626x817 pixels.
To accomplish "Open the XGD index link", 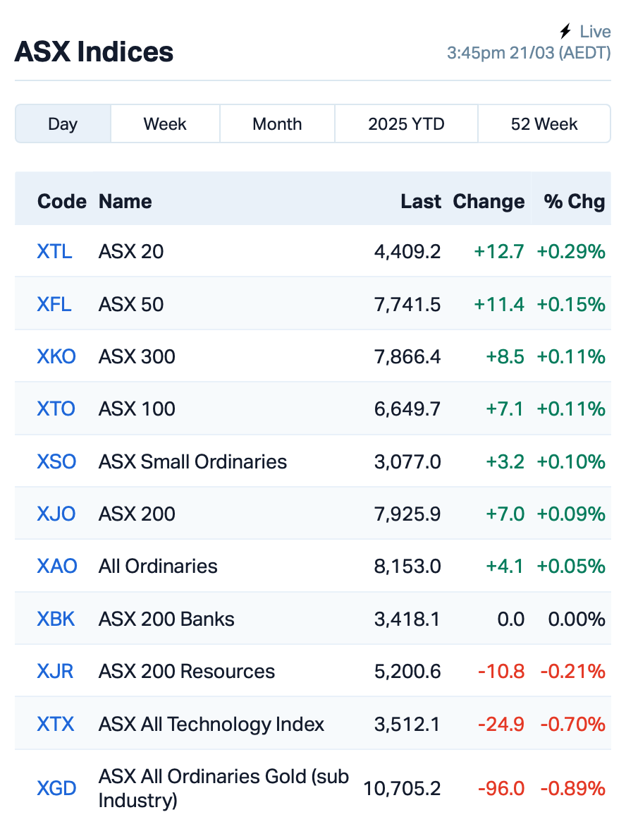I will click(x=56, y=788).
